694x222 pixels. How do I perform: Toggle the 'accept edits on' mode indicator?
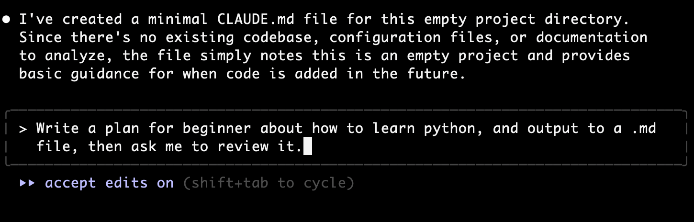[x=109, y=183]
